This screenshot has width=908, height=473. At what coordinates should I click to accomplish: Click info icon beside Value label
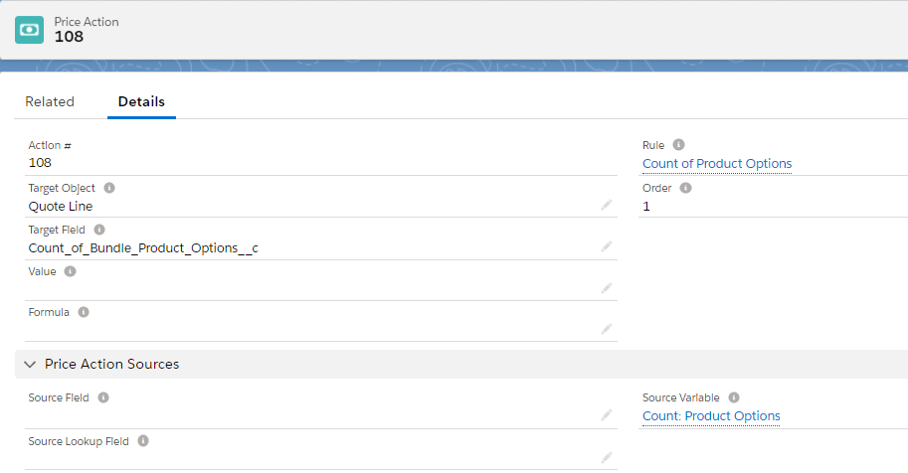pos(70,271)
